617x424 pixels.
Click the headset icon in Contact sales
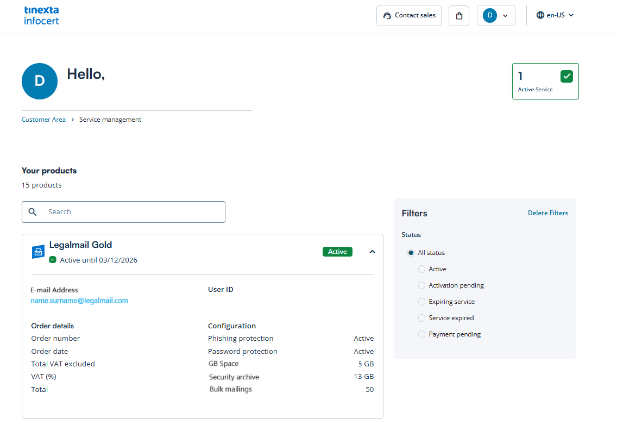[x=387, y=16]
